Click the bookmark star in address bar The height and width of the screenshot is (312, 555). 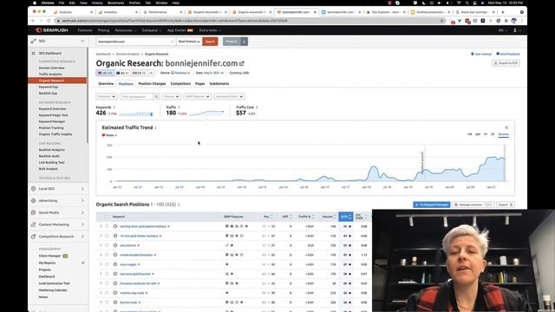441,21
